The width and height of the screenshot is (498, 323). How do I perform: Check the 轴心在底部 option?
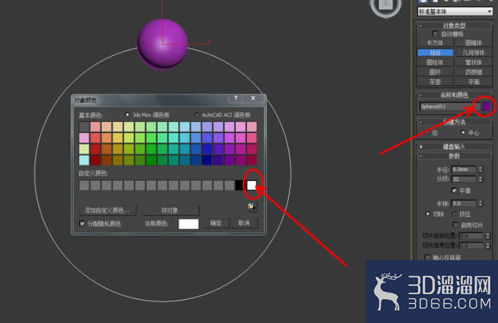pyautogui.click(x=428, y=257)
